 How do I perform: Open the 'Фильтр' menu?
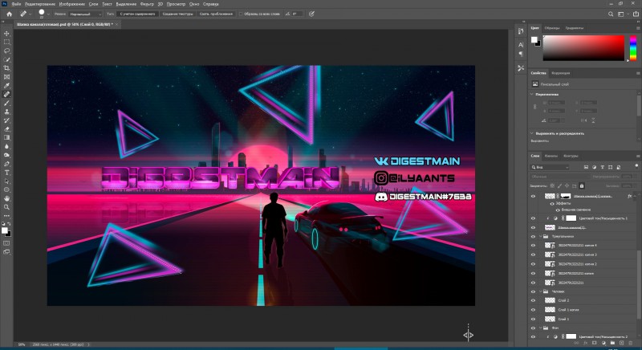(147, 4)
